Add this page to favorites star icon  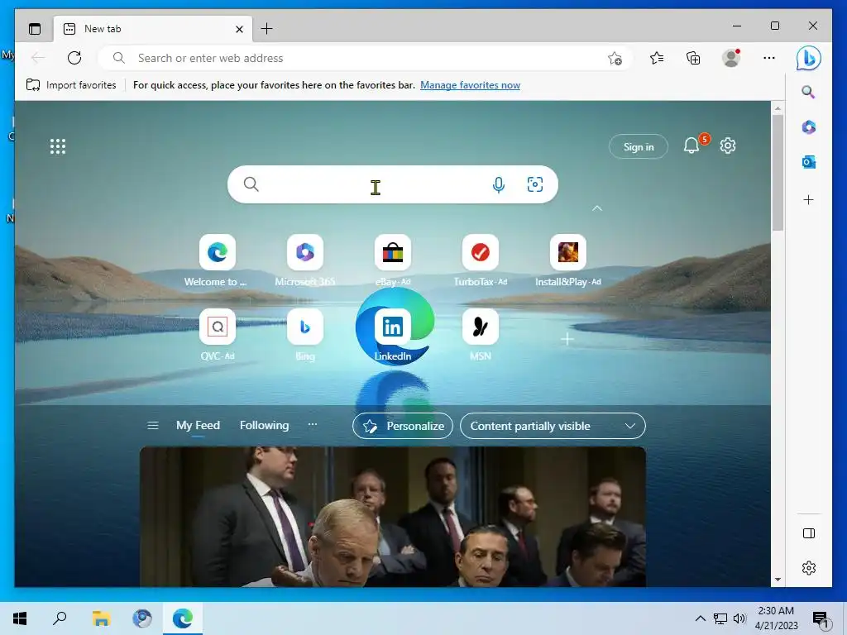point(615,59)
